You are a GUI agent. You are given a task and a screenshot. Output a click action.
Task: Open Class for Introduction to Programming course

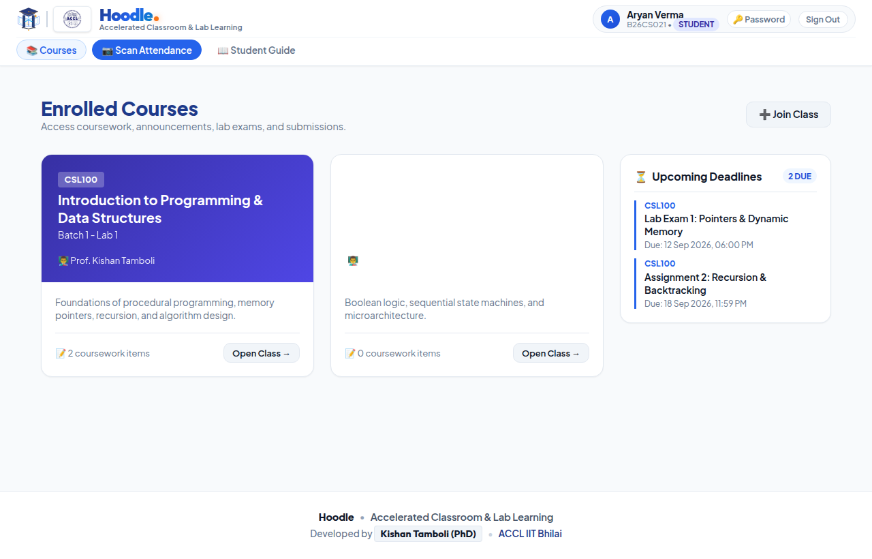click(262, 353)
